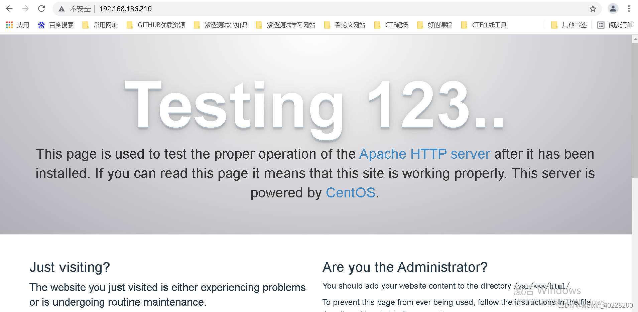The image size is (638, 312).
Task: Click the 不安全 security label
Action: click(x=80, y=9)
